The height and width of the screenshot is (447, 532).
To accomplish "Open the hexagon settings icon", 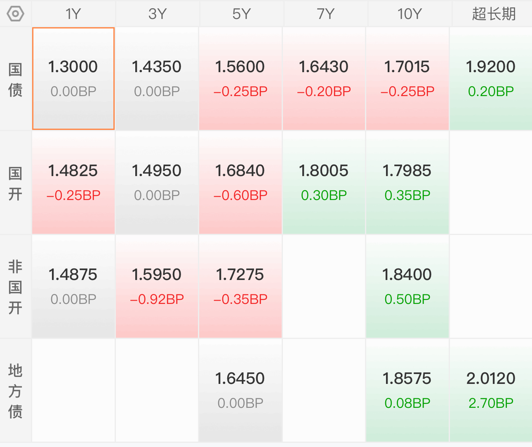I will [x=16, y=14].
